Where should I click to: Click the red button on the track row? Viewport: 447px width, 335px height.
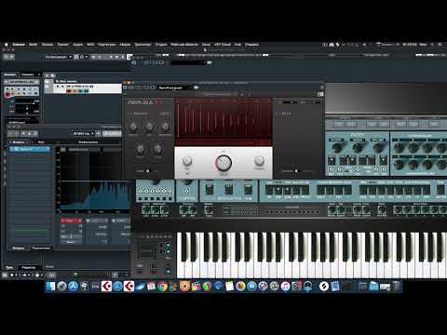pos(69,91)
